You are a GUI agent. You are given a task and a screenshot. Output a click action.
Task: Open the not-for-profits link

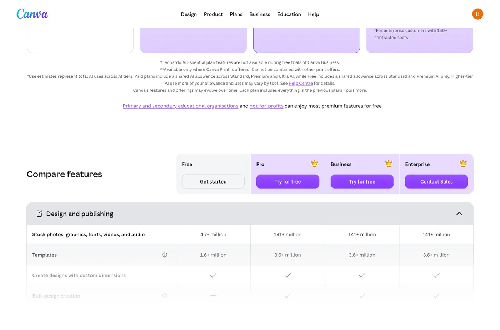[x=266, y=106]
